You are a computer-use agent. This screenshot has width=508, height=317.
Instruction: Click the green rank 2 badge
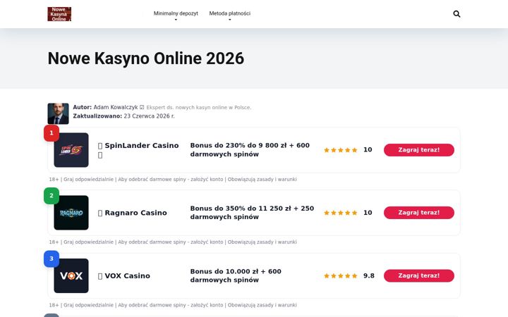point(52,196)
